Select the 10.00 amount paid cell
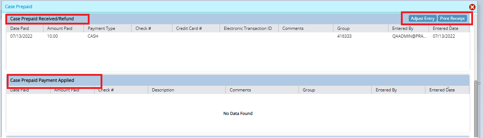Screen dimensions: 483x138 click(x=53, y=36)
